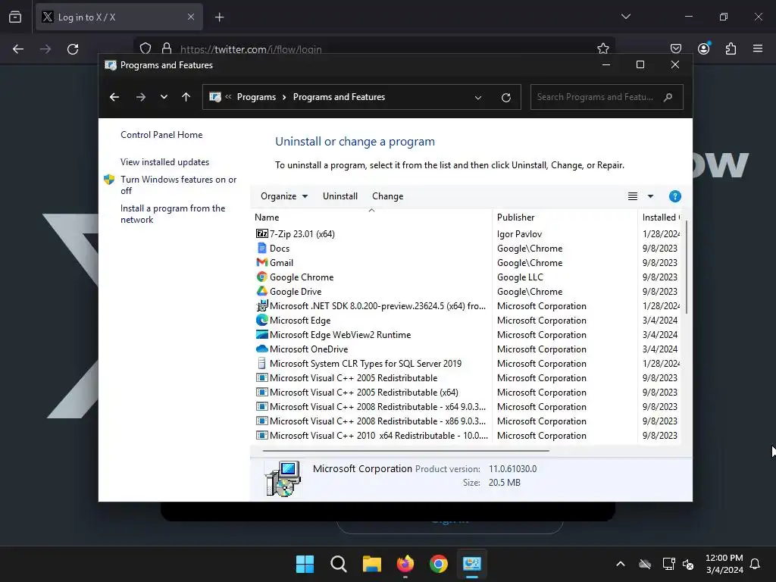776x582 pixels.
Task: Bookmark the twitter page with star icon
Action: pyautogui.click(x=602, y=48)
